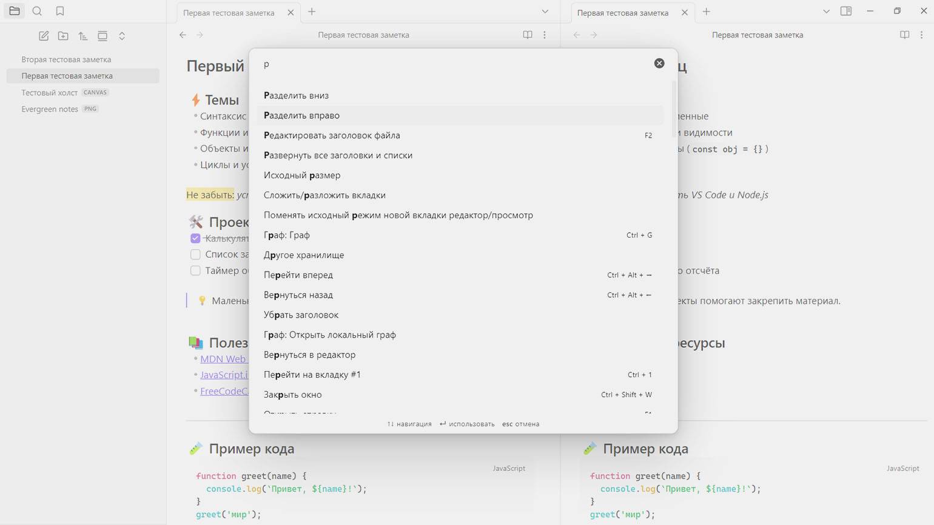Image resolution: width=934 pixels, height=525 pixels.
Task: Toggle the checked Калькулятор task checkbox
Action: [x=195, y=238]
